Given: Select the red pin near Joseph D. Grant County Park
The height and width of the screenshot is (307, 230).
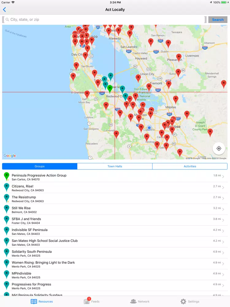Looking at the screenshot, I should point(210,132).
